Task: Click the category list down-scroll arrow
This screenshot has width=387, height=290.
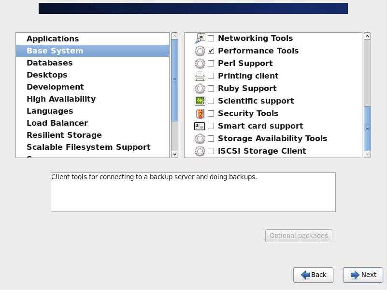Action: 174,154
